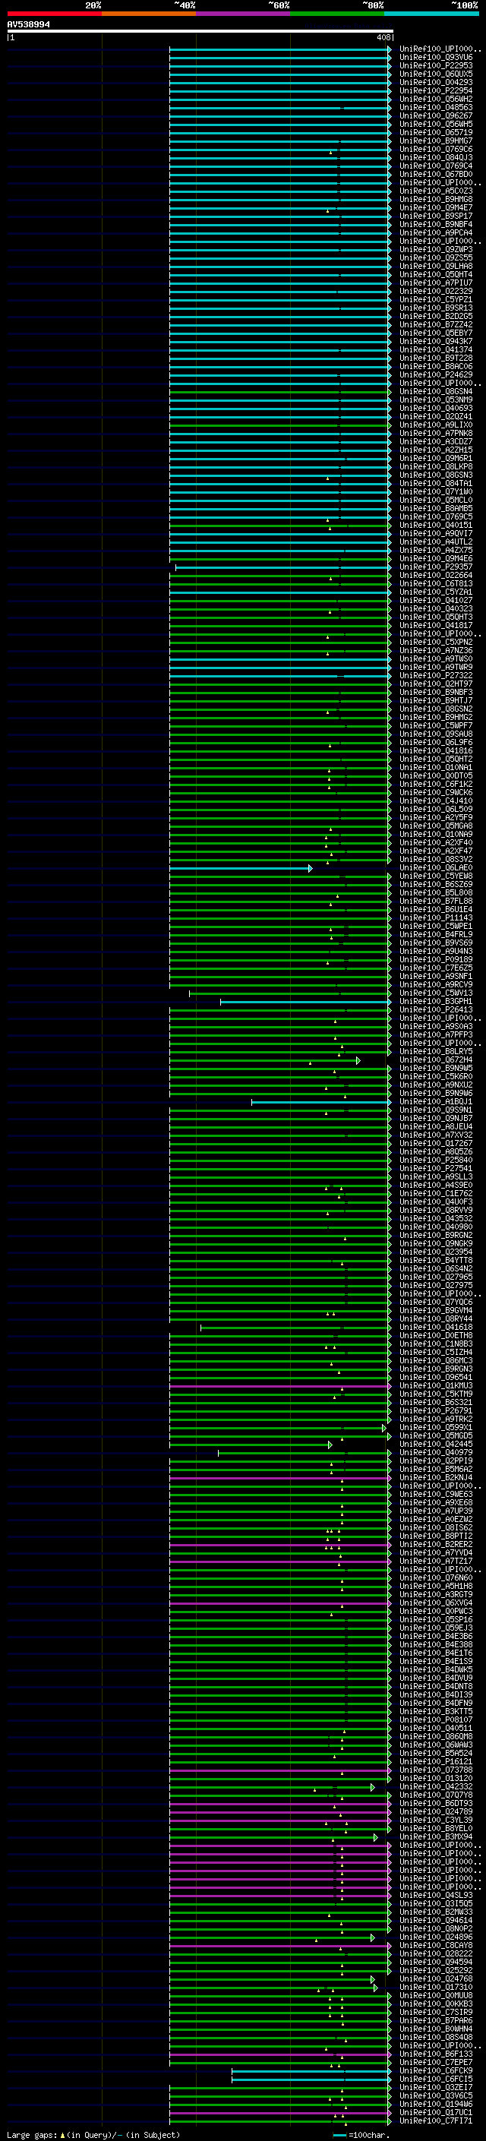The image size is (486, 2141).
Task: Click hit name UniRef100_P08107
Action: (x=436, y=1719)
